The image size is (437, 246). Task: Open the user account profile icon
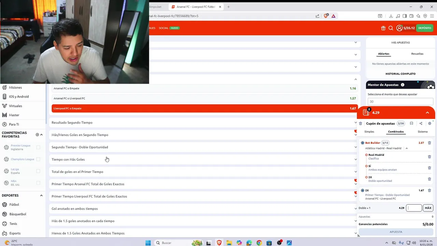point(399,28)
